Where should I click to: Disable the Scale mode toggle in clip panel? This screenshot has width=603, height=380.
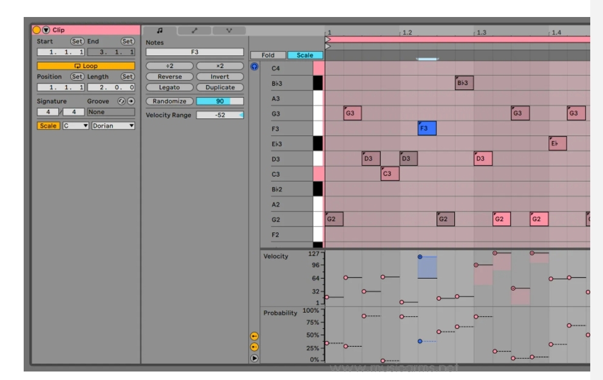(48, 126)
